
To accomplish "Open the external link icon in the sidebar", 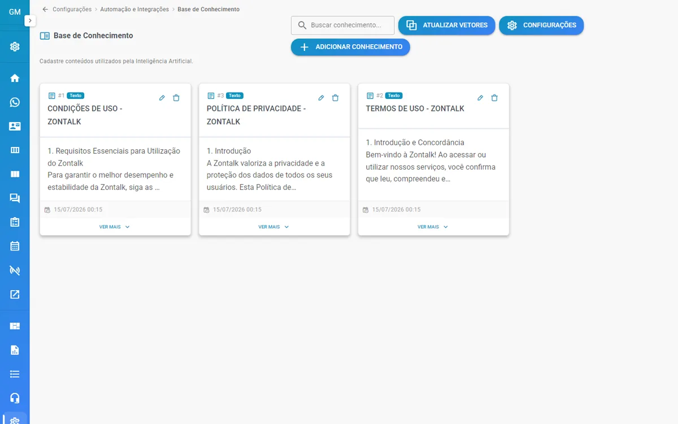I will pyautogui.click(x=15, y=295).
